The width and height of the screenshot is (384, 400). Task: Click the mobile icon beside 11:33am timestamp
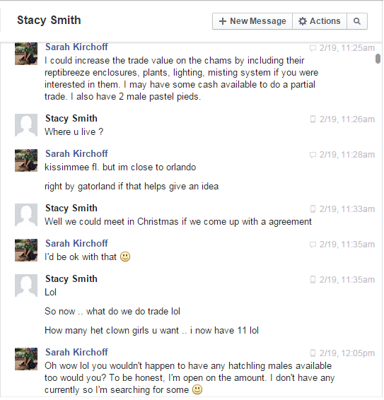click(313, 209)
